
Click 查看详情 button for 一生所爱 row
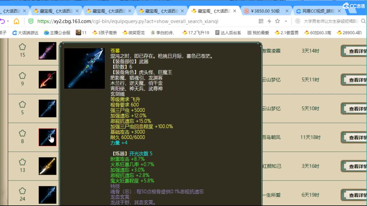[x=354, y=195]
